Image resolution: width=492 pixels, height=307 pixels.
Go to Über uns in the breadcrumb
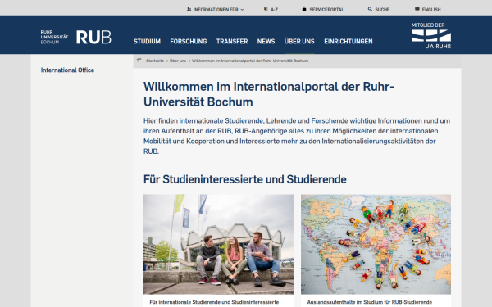(178, 61)
